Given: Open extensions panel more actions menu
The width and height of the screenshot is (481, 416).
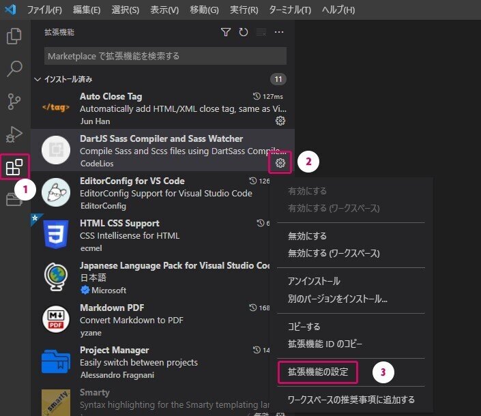Looking at the screenshot, I should tap(279, 32).
